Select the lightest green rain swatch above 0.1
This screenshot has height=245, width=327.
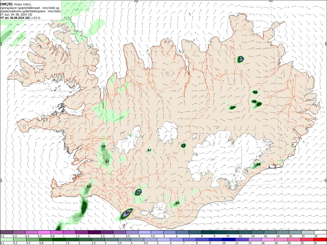point(6,239)
